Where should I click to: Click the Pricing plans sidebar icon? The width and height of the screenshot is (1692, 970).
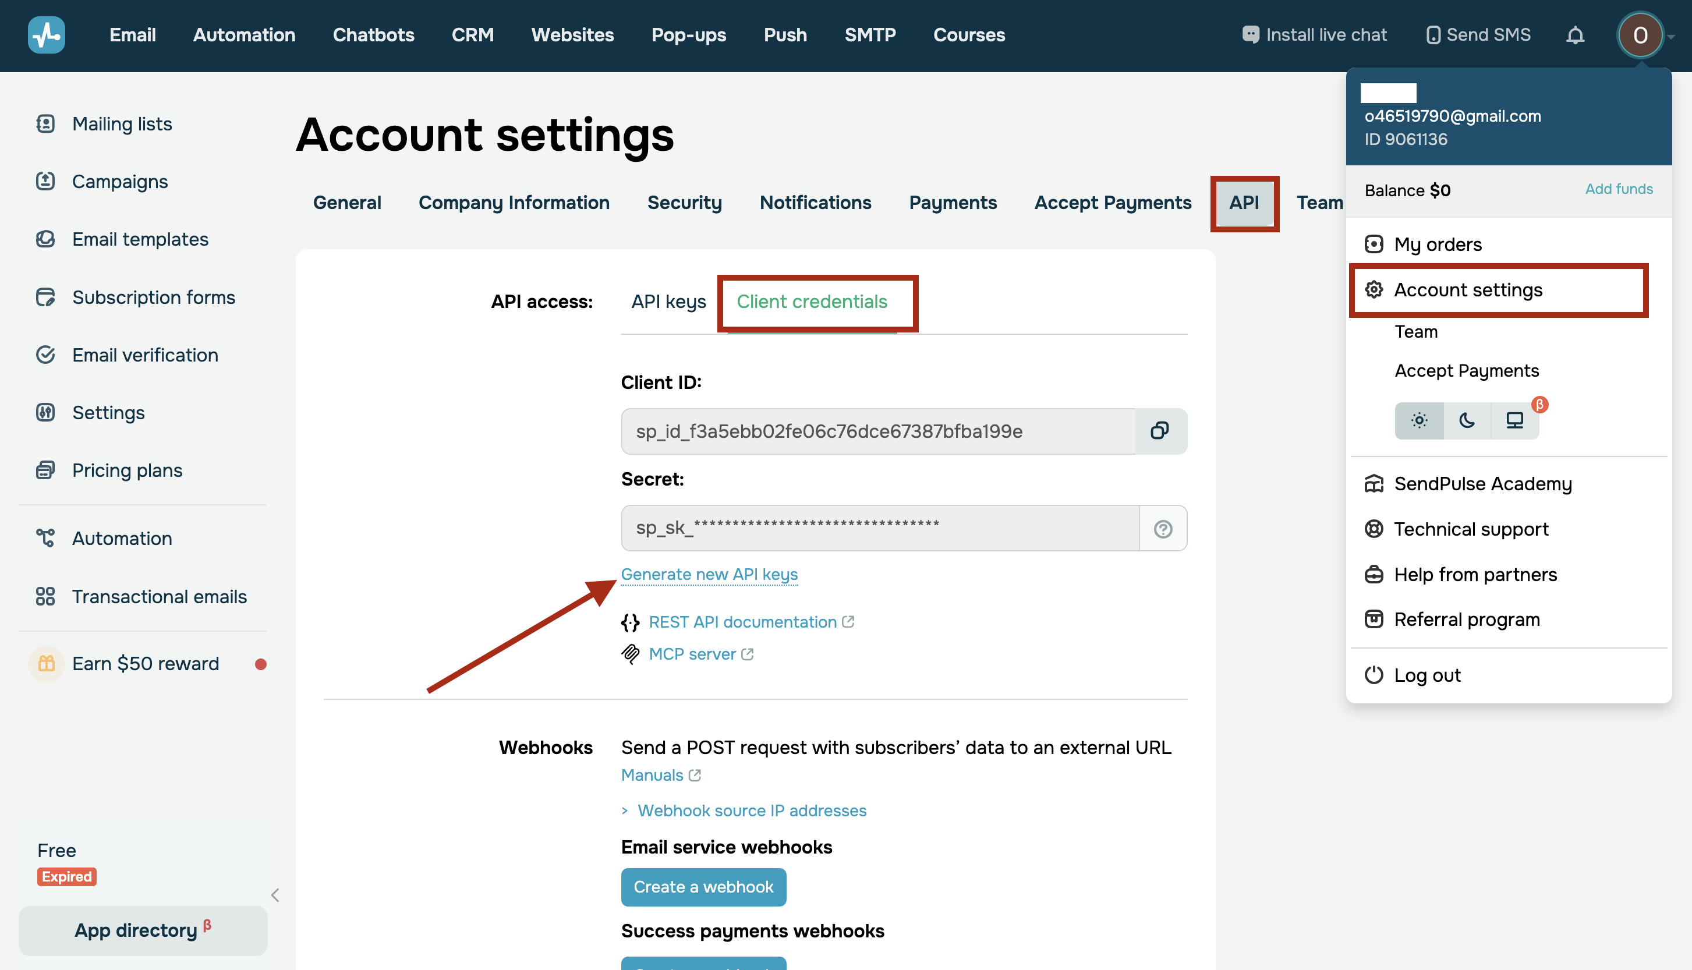(x=45, y=470)
